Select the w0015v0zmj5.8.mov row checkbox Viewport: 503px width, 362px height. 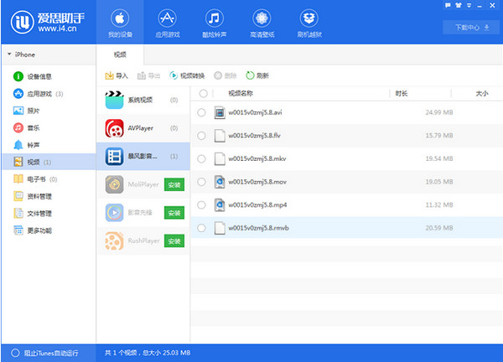pos(201,182)
